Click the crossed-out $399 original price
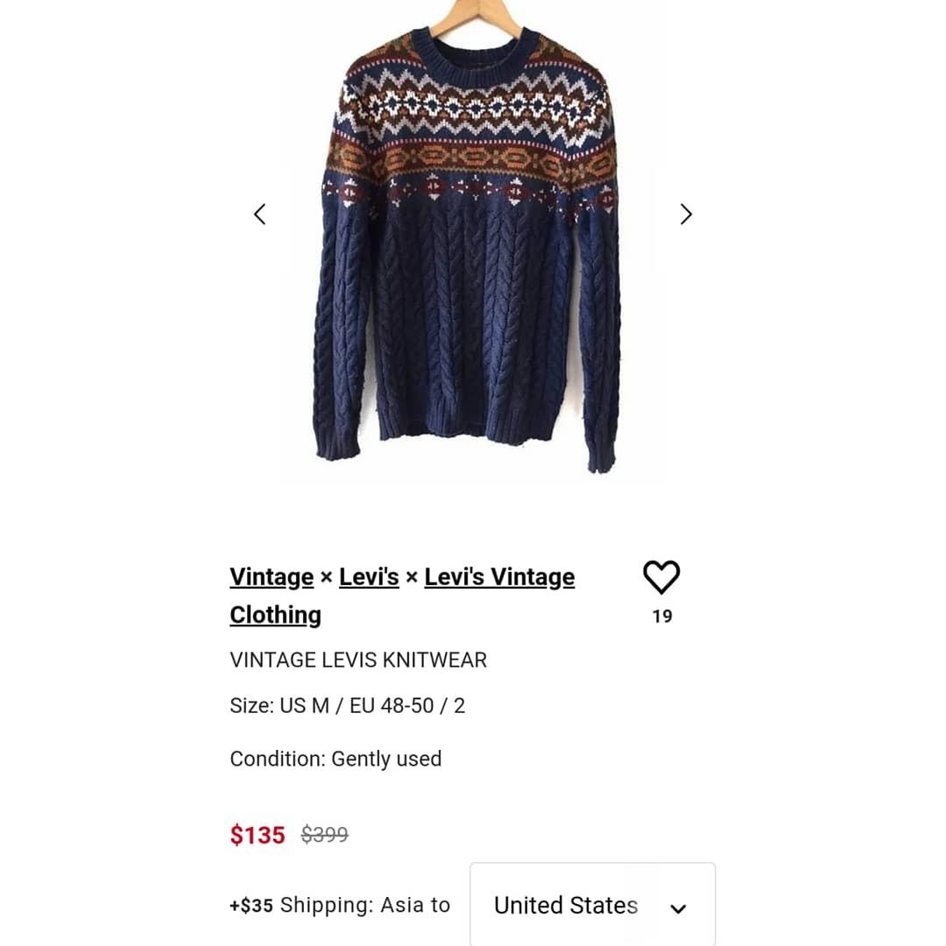This screenshot has height=946, width=946. 325,835
